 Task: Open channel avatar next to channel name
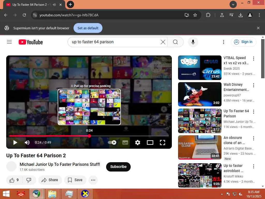pos(11,167)
